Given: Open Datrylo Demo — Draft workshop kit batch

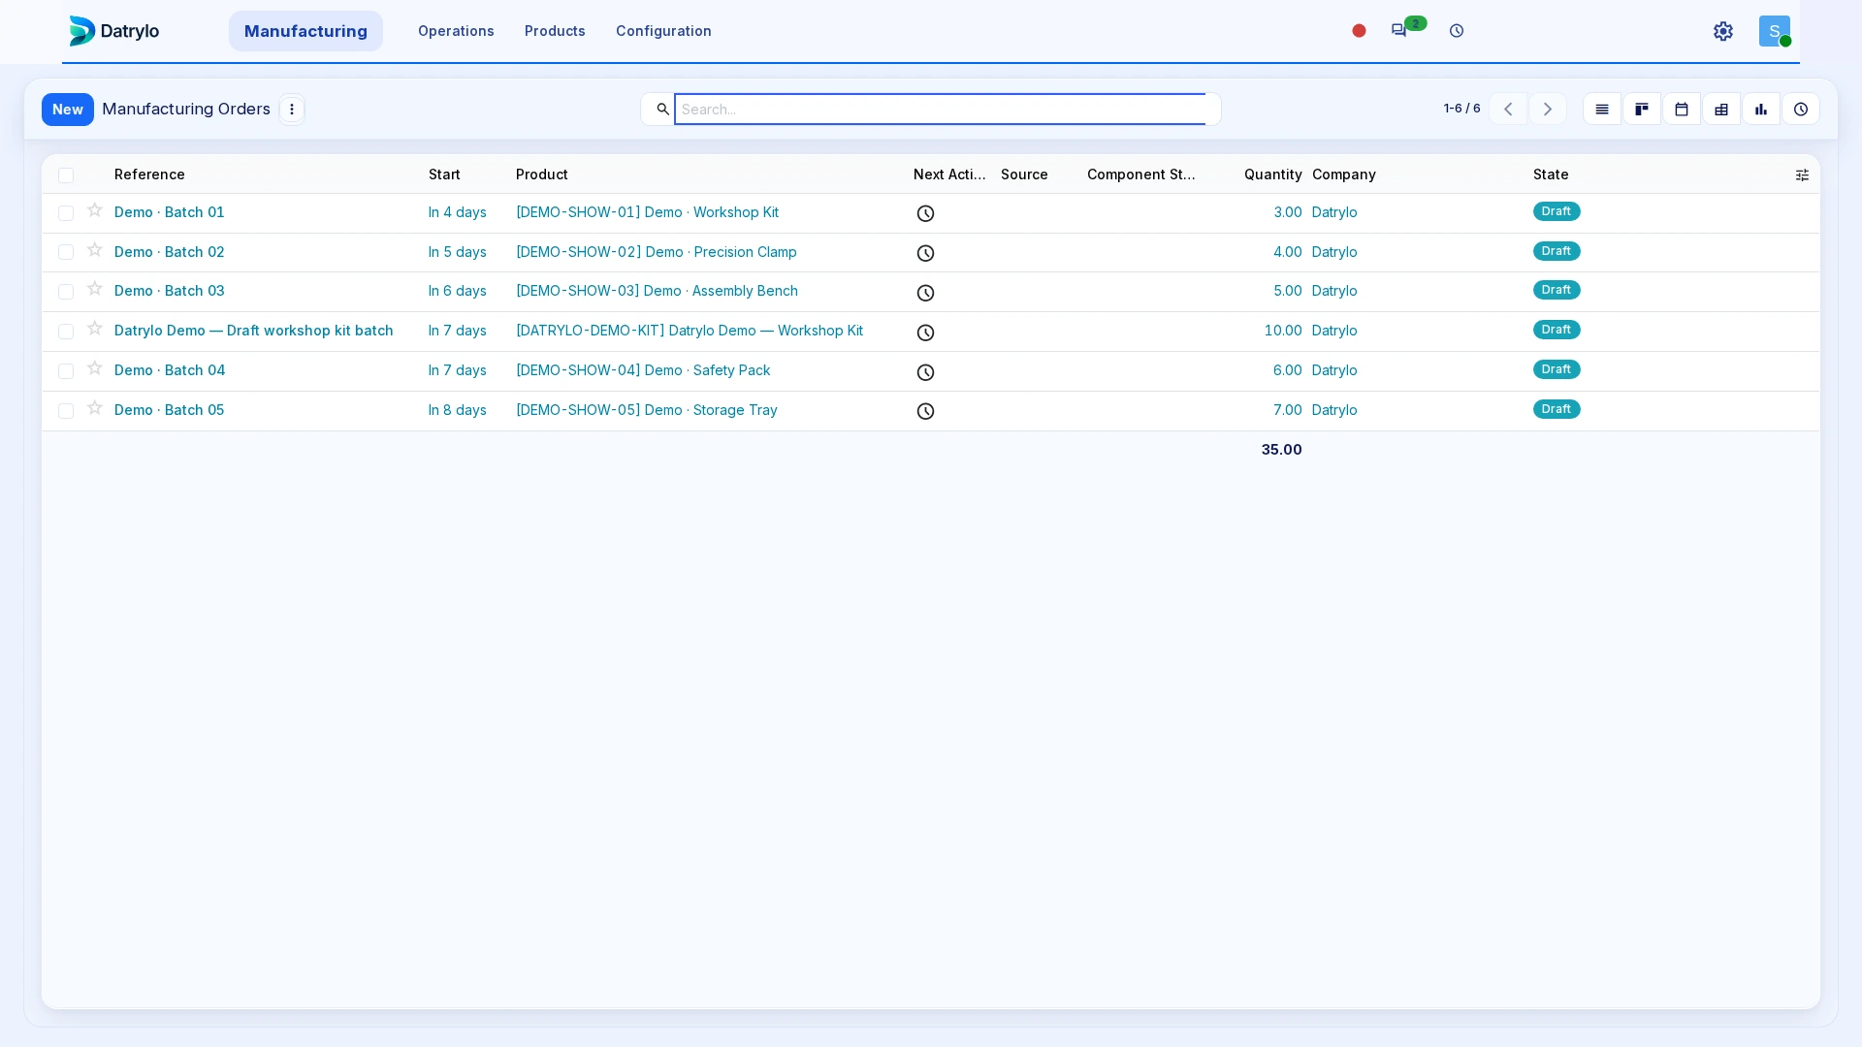Looking at the screenshot, I should pos(254,331).
